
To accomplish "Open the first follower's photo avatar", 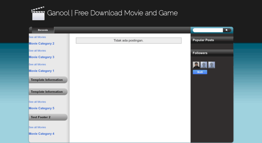I will [x=196, y=65].
